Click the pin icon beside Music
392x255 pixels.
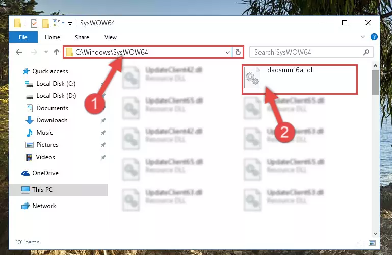pos(103,133)
